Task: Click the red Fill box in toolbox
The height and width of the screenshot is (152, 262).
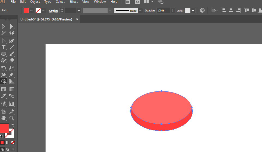Action: coord(4,128)
